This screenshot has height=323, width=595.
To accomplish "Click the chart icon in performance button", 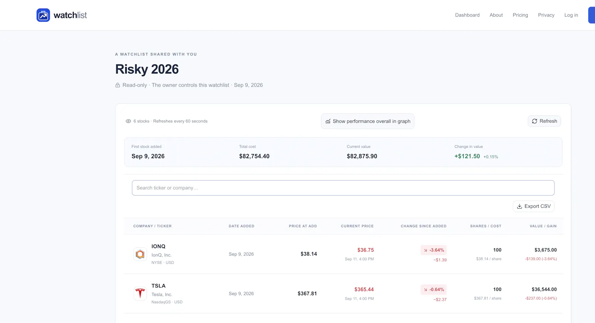I will (328, 121).
